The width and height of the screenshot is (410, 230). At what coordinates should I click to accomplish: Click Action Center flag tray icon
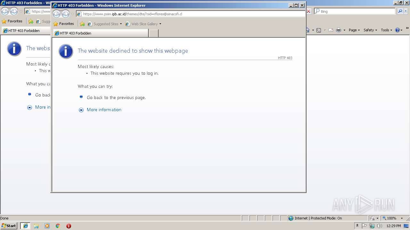pyautogui.click(x=364, y=226)
